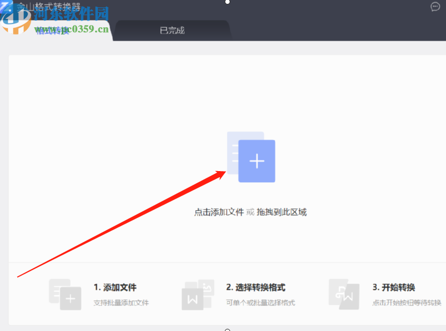Switch to the 已完成 tab

coord(171,30)
